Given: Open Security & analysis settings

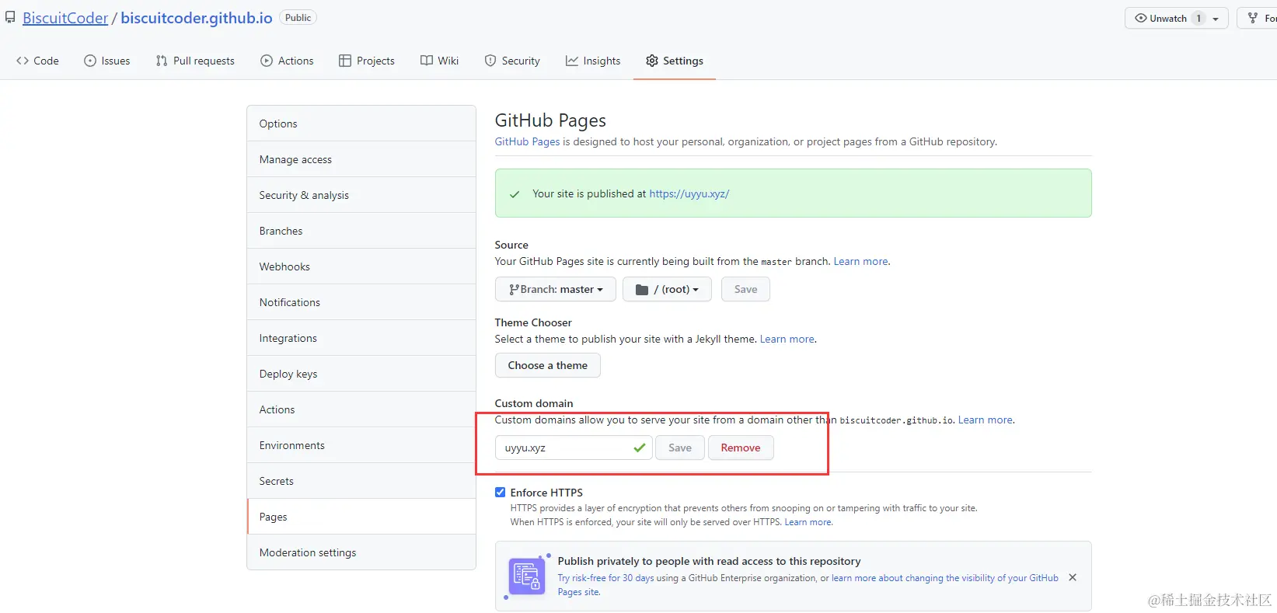Looking at the screenshot, I should (361, 195).
